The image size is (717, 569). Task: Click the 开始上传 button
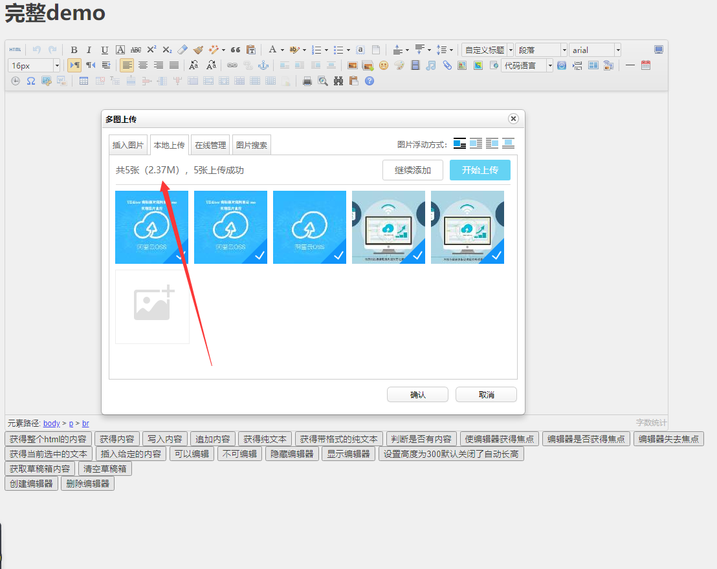point(480,170)
